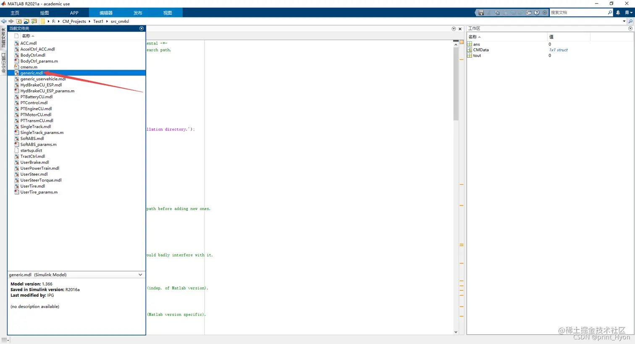Click the editor scroll down arrow

click(456, 332)
